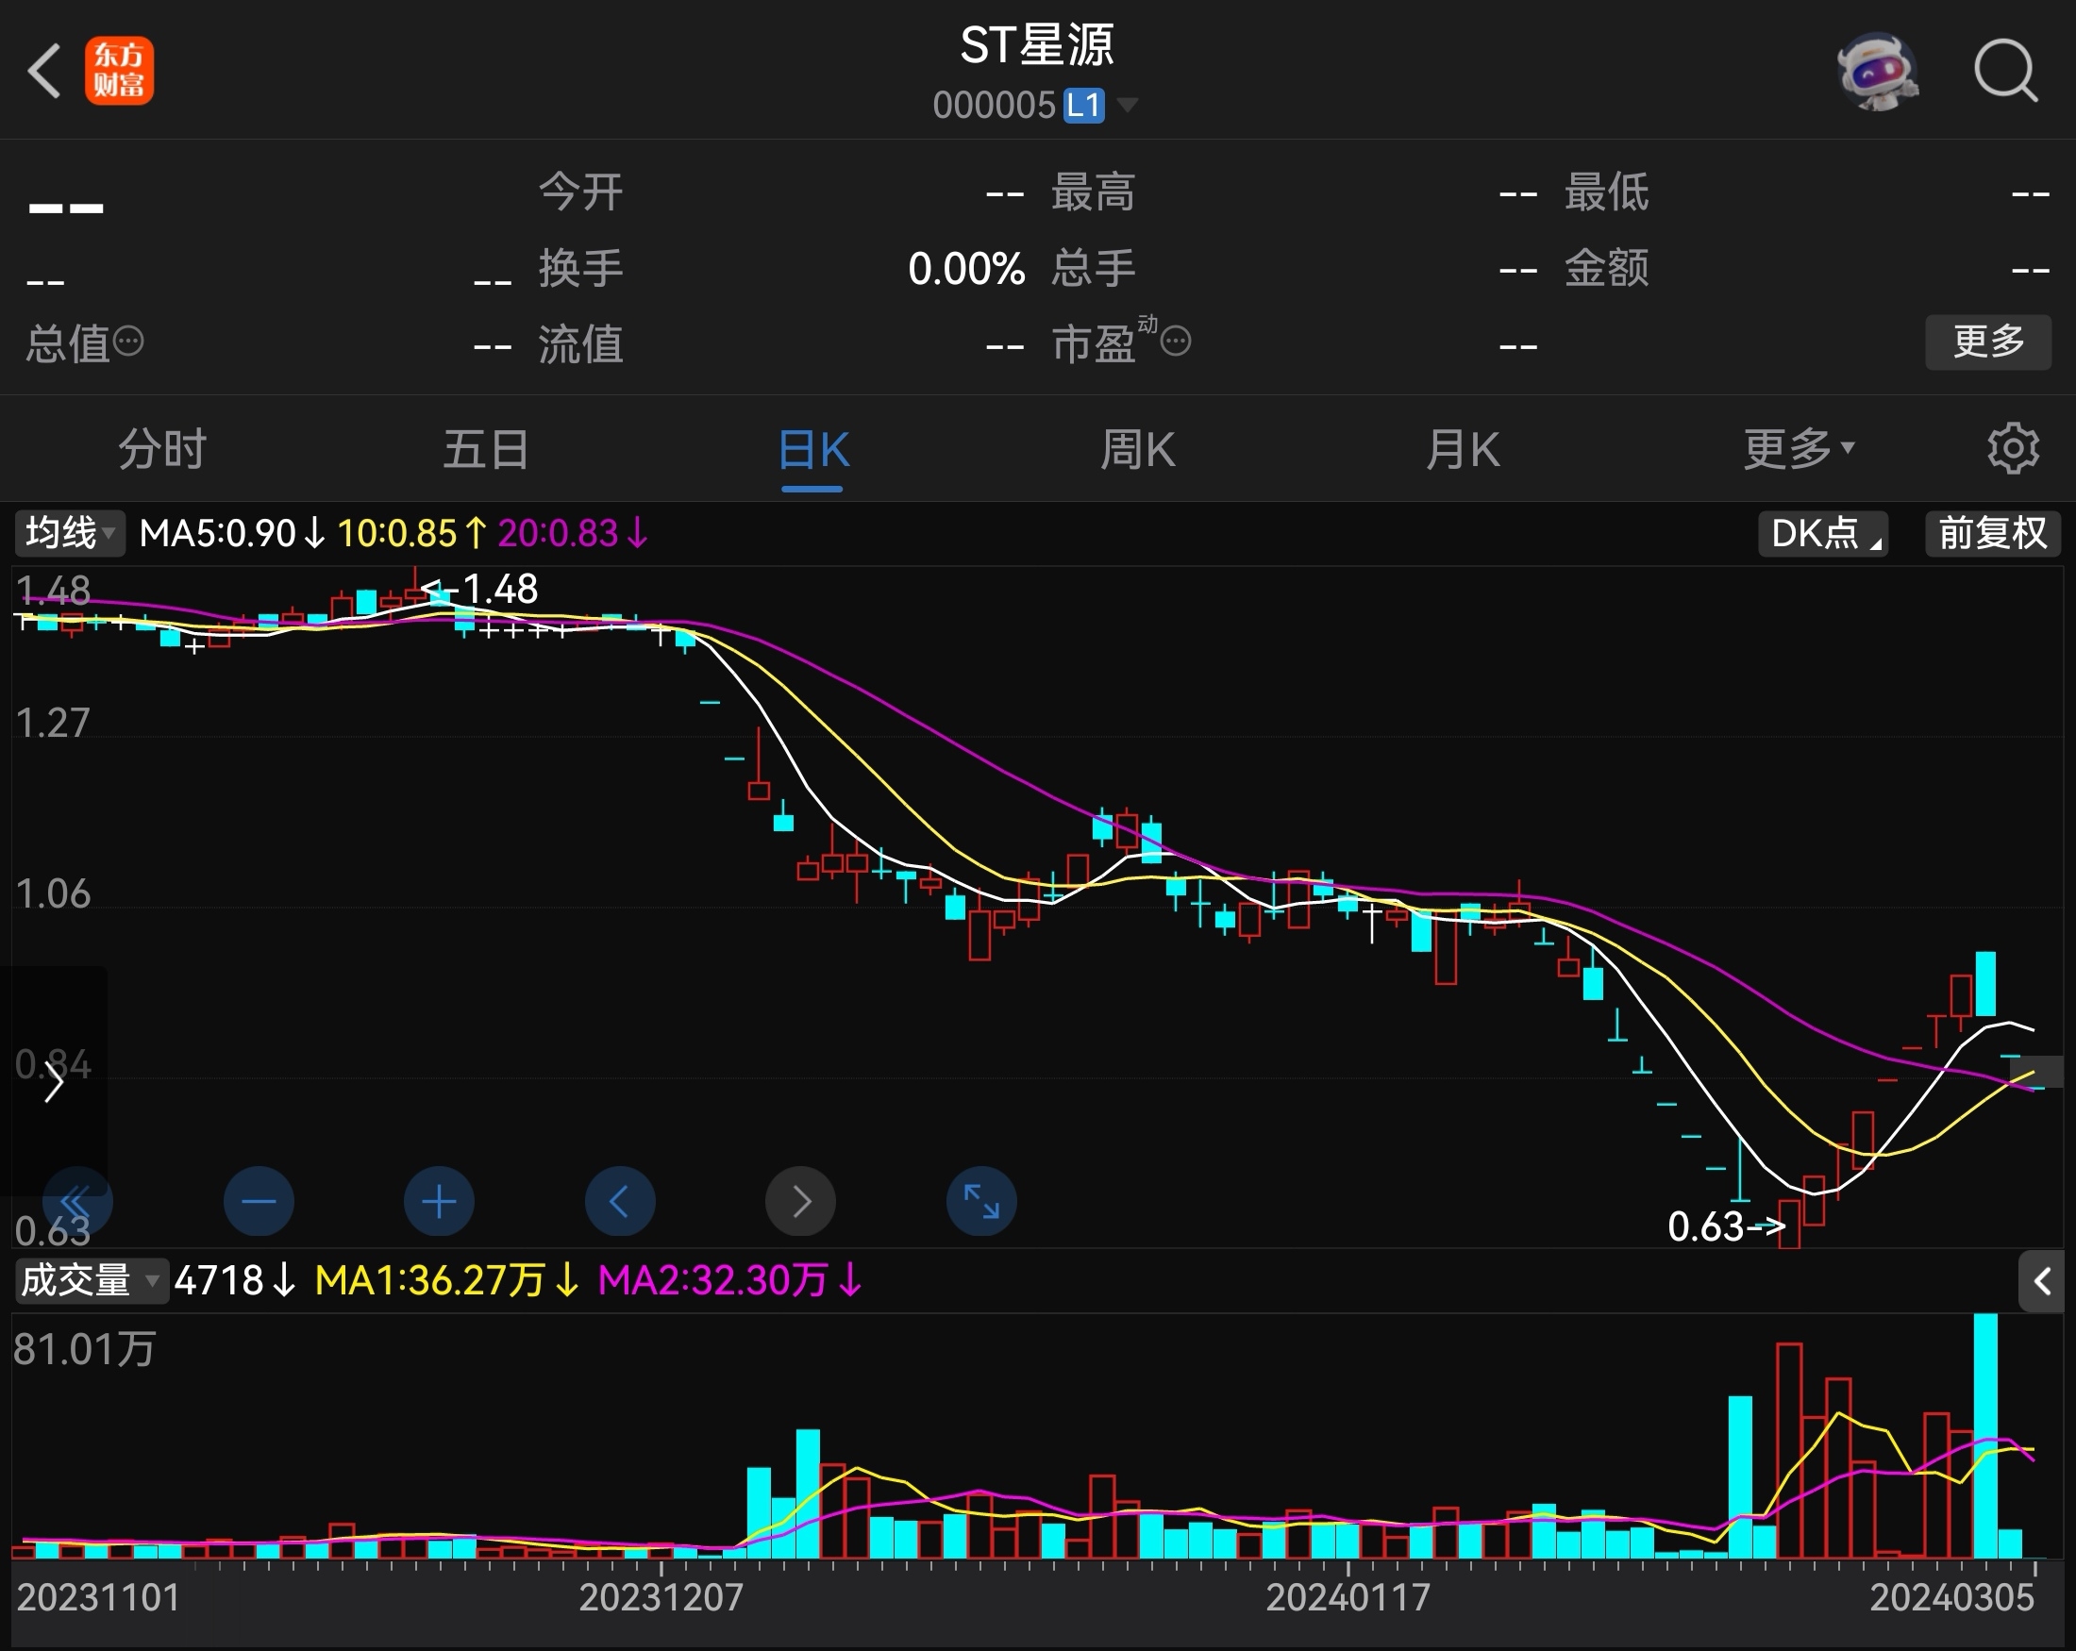Tap the 换手 0.00% value
Screen dimensions: 2076x1651
(x=965, y=269)
